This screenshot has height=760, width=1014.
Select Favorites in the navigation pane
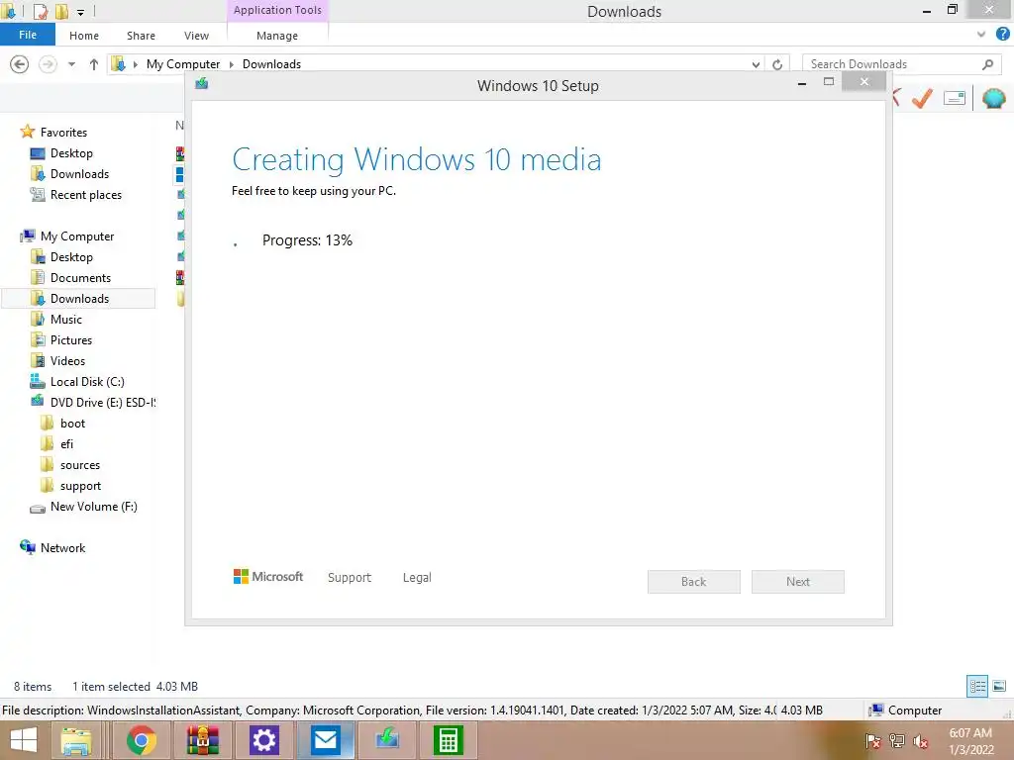tap(63, 132)
